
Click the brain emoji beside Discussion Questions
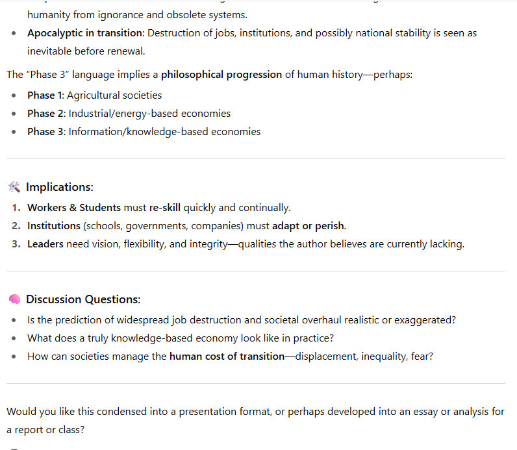coord(14,299)
